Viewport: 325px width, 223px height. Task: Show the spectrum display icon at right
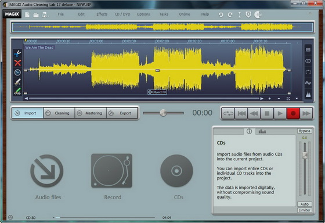tap(308, 94)
